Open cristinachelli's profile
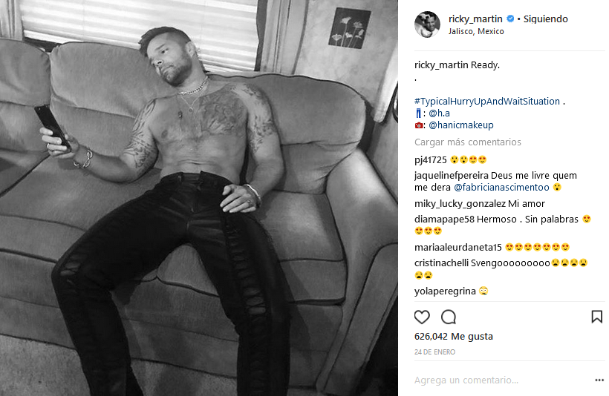 (x=441, y=263)
